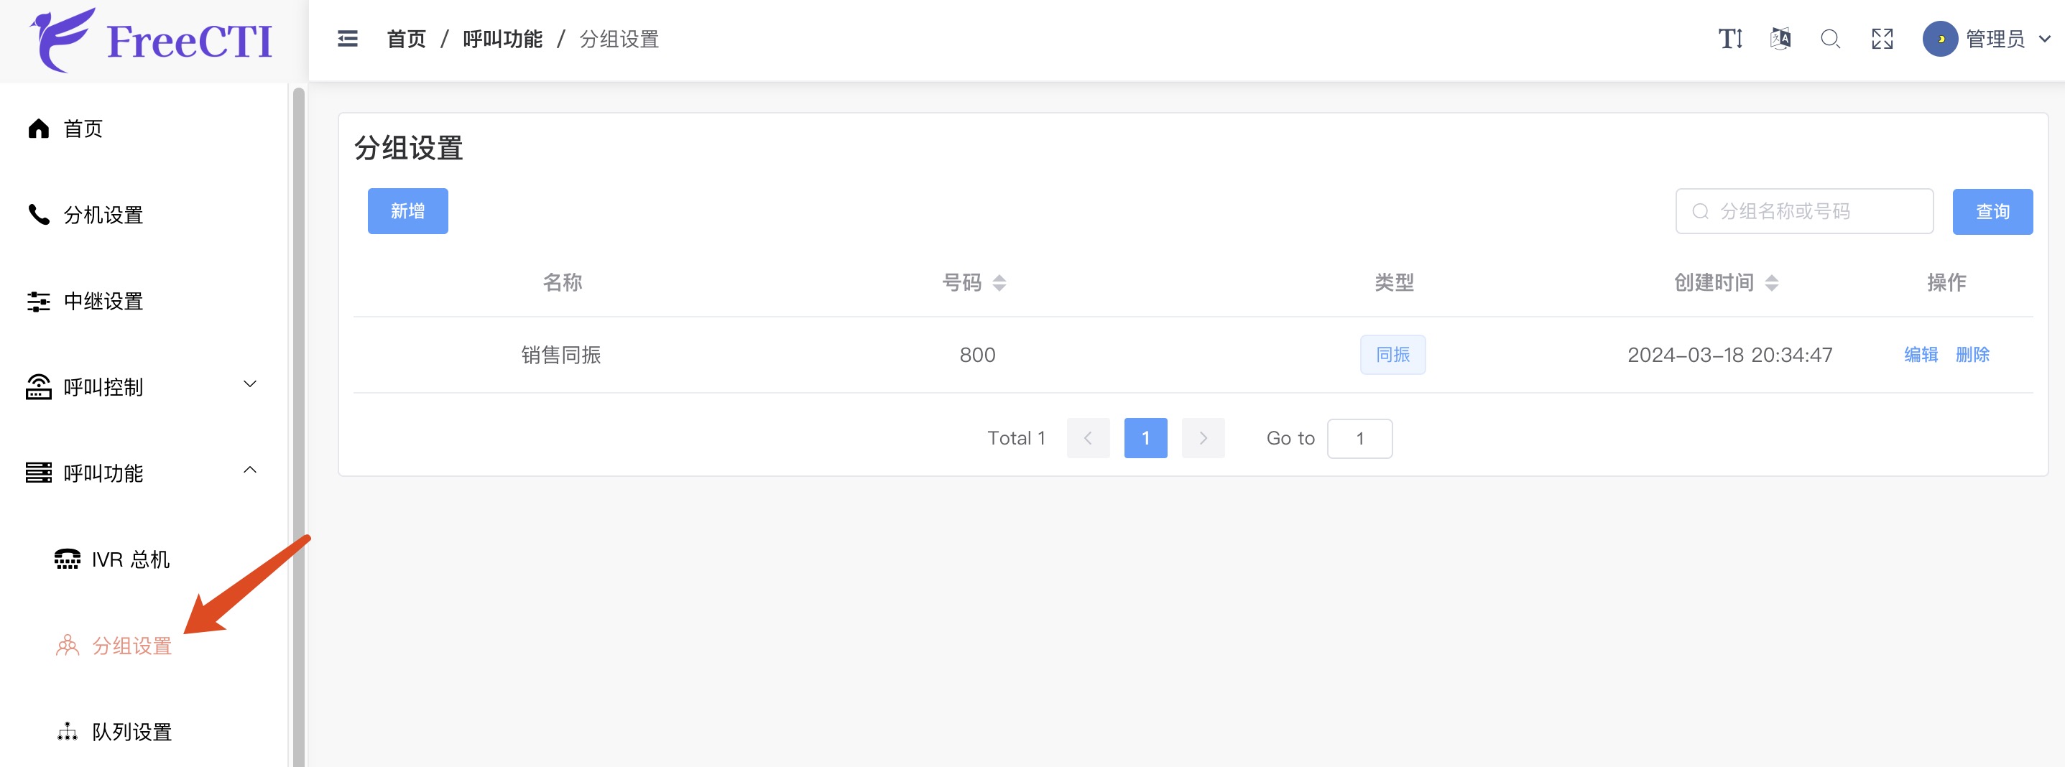2065x767 pixels.
Task: Click the font size adjustment icon
Action: point(1730,39)
